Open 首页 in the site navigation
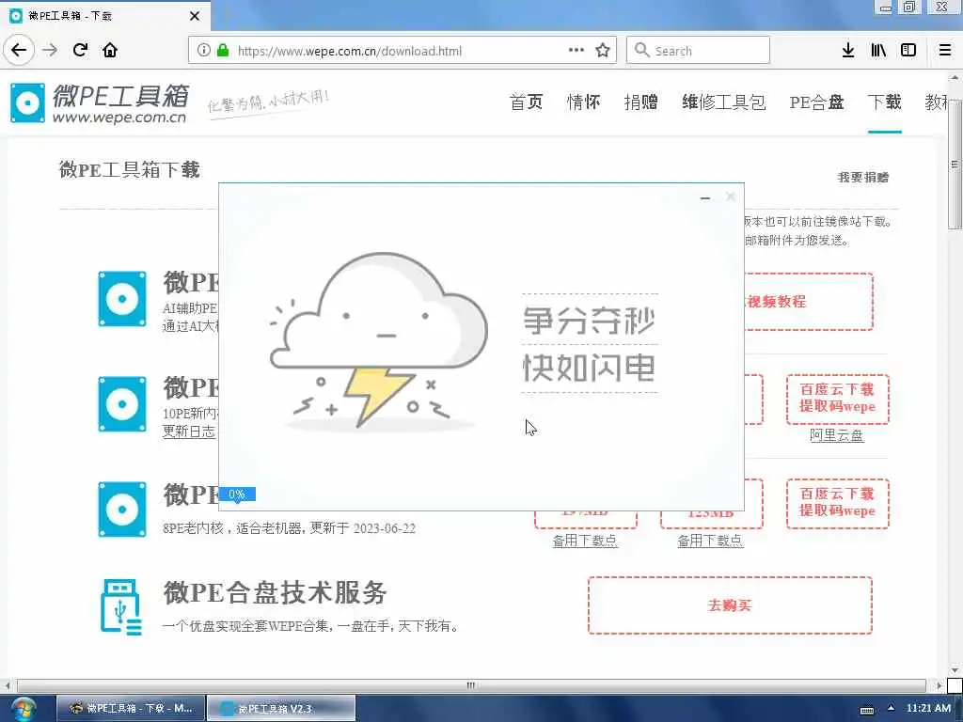 click(x=527, y=102)
